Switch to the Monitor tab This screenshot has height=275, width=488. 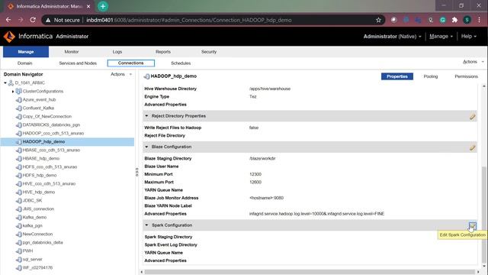coord(72,52)
